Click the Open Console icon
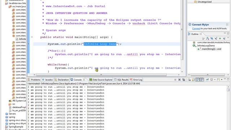 point(218,80)
